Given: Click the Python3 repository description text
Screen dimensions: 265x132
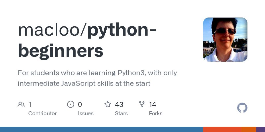Looking at the screenshot, I should [x=97, y=78].
